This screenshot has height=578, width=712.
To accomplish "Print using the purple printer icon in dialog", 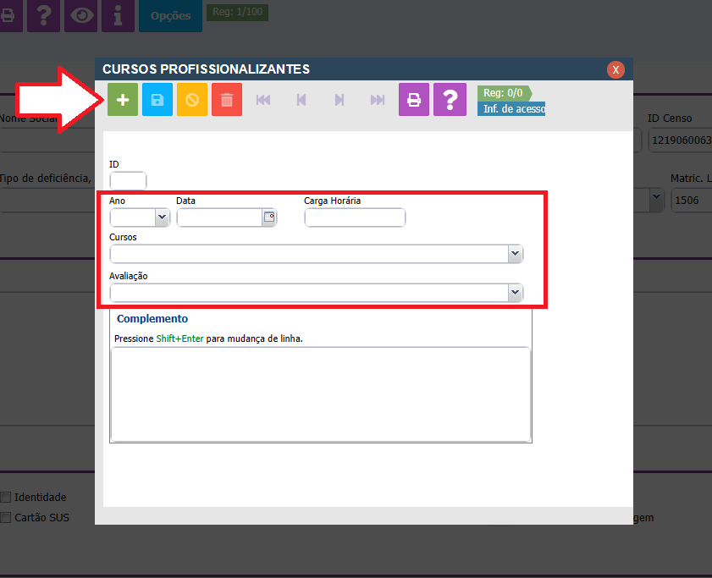I will 414,100.
